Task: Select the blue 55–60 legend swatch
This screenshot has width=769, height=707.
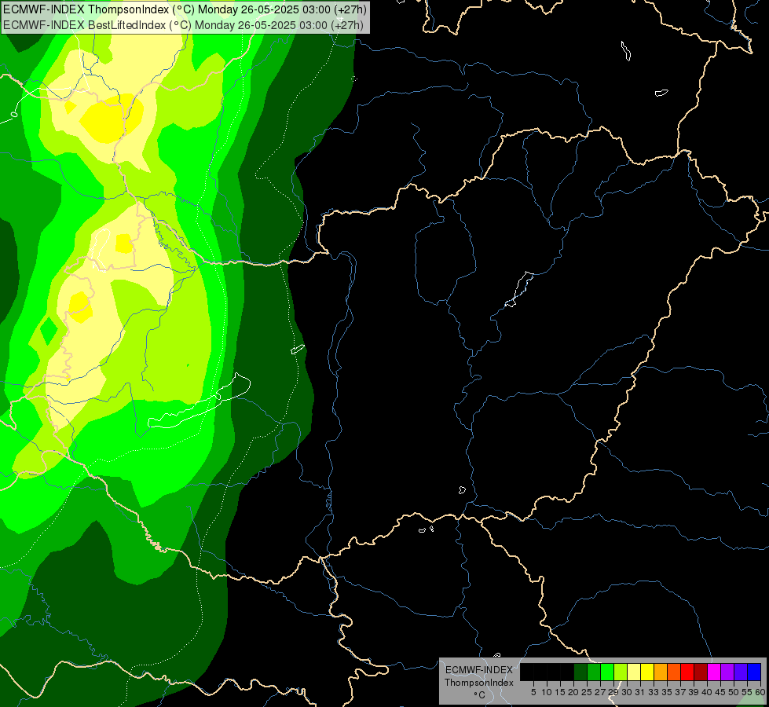Action: coord(754,672)
